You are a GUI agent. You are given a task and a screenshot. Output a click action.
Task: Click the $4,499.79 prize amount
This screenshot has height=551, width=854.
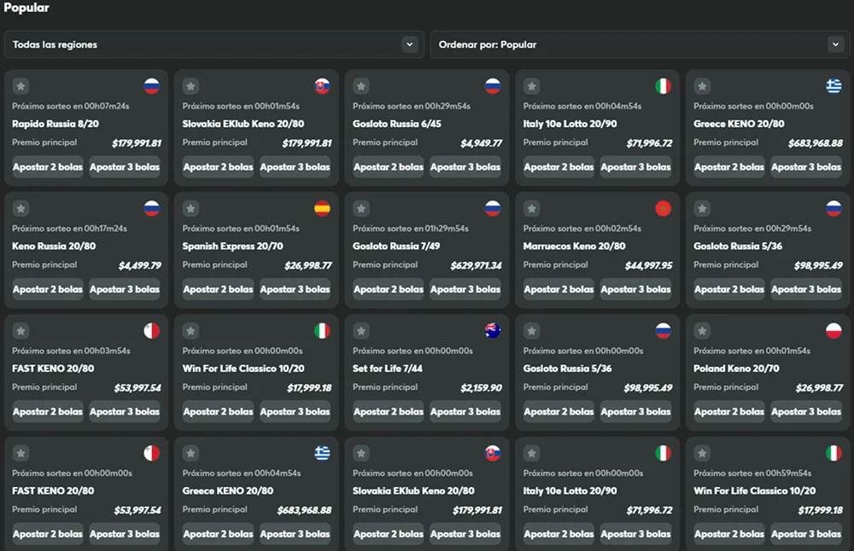(x=140, y=265)
